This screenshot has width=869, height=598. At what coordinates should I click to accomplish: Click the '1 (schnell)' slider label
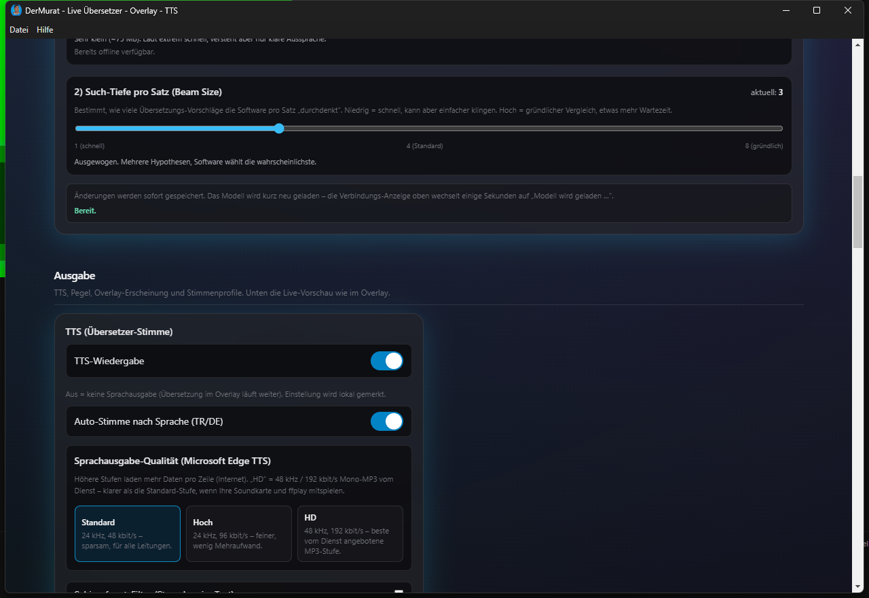click(x=90, y=146)
